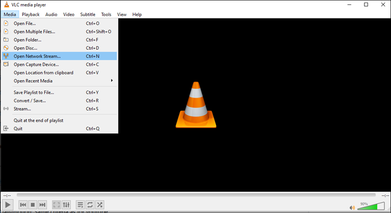Open the Media menu
This screenshot has width=391, height=213.
coord(10,15)
